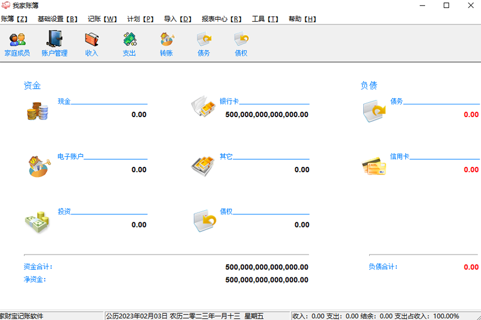Click the 银行卡 label link
481x320 pixels.
click(229, 101)
